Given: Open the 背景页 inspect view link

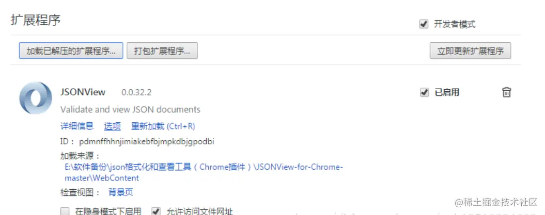Looking at the screenshot, I should (x=120, y=192).
